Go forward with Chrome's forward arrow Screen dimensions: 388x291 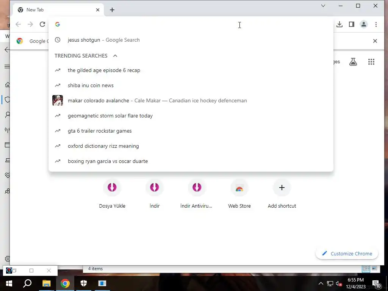[x=30, y=24]
